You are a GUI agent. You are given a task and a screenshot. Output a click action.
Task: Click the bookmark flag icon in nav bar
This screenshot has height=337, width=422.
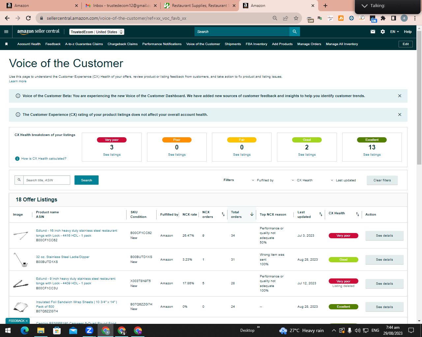pyautogui.click(x=6, y=44)
